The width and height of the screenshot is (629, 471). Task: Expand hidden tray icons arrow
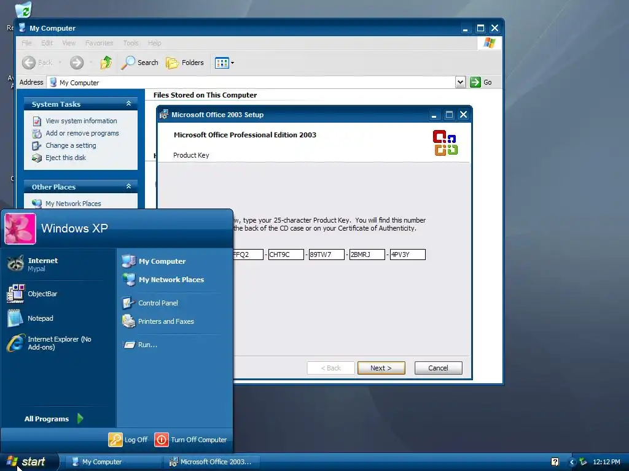[x=572, y=462]
